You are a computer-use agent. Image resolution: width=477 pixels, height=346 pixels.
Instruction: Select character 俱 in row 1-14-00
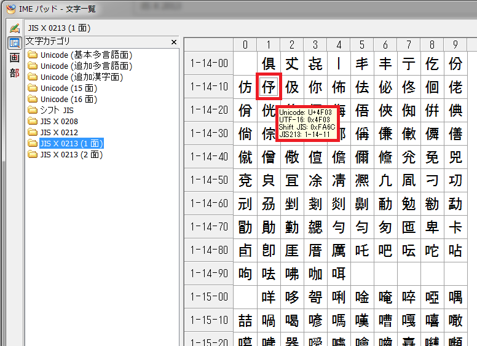click(x=269, y=63)
